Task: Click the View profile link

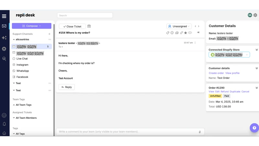Action: click(232, 73)
